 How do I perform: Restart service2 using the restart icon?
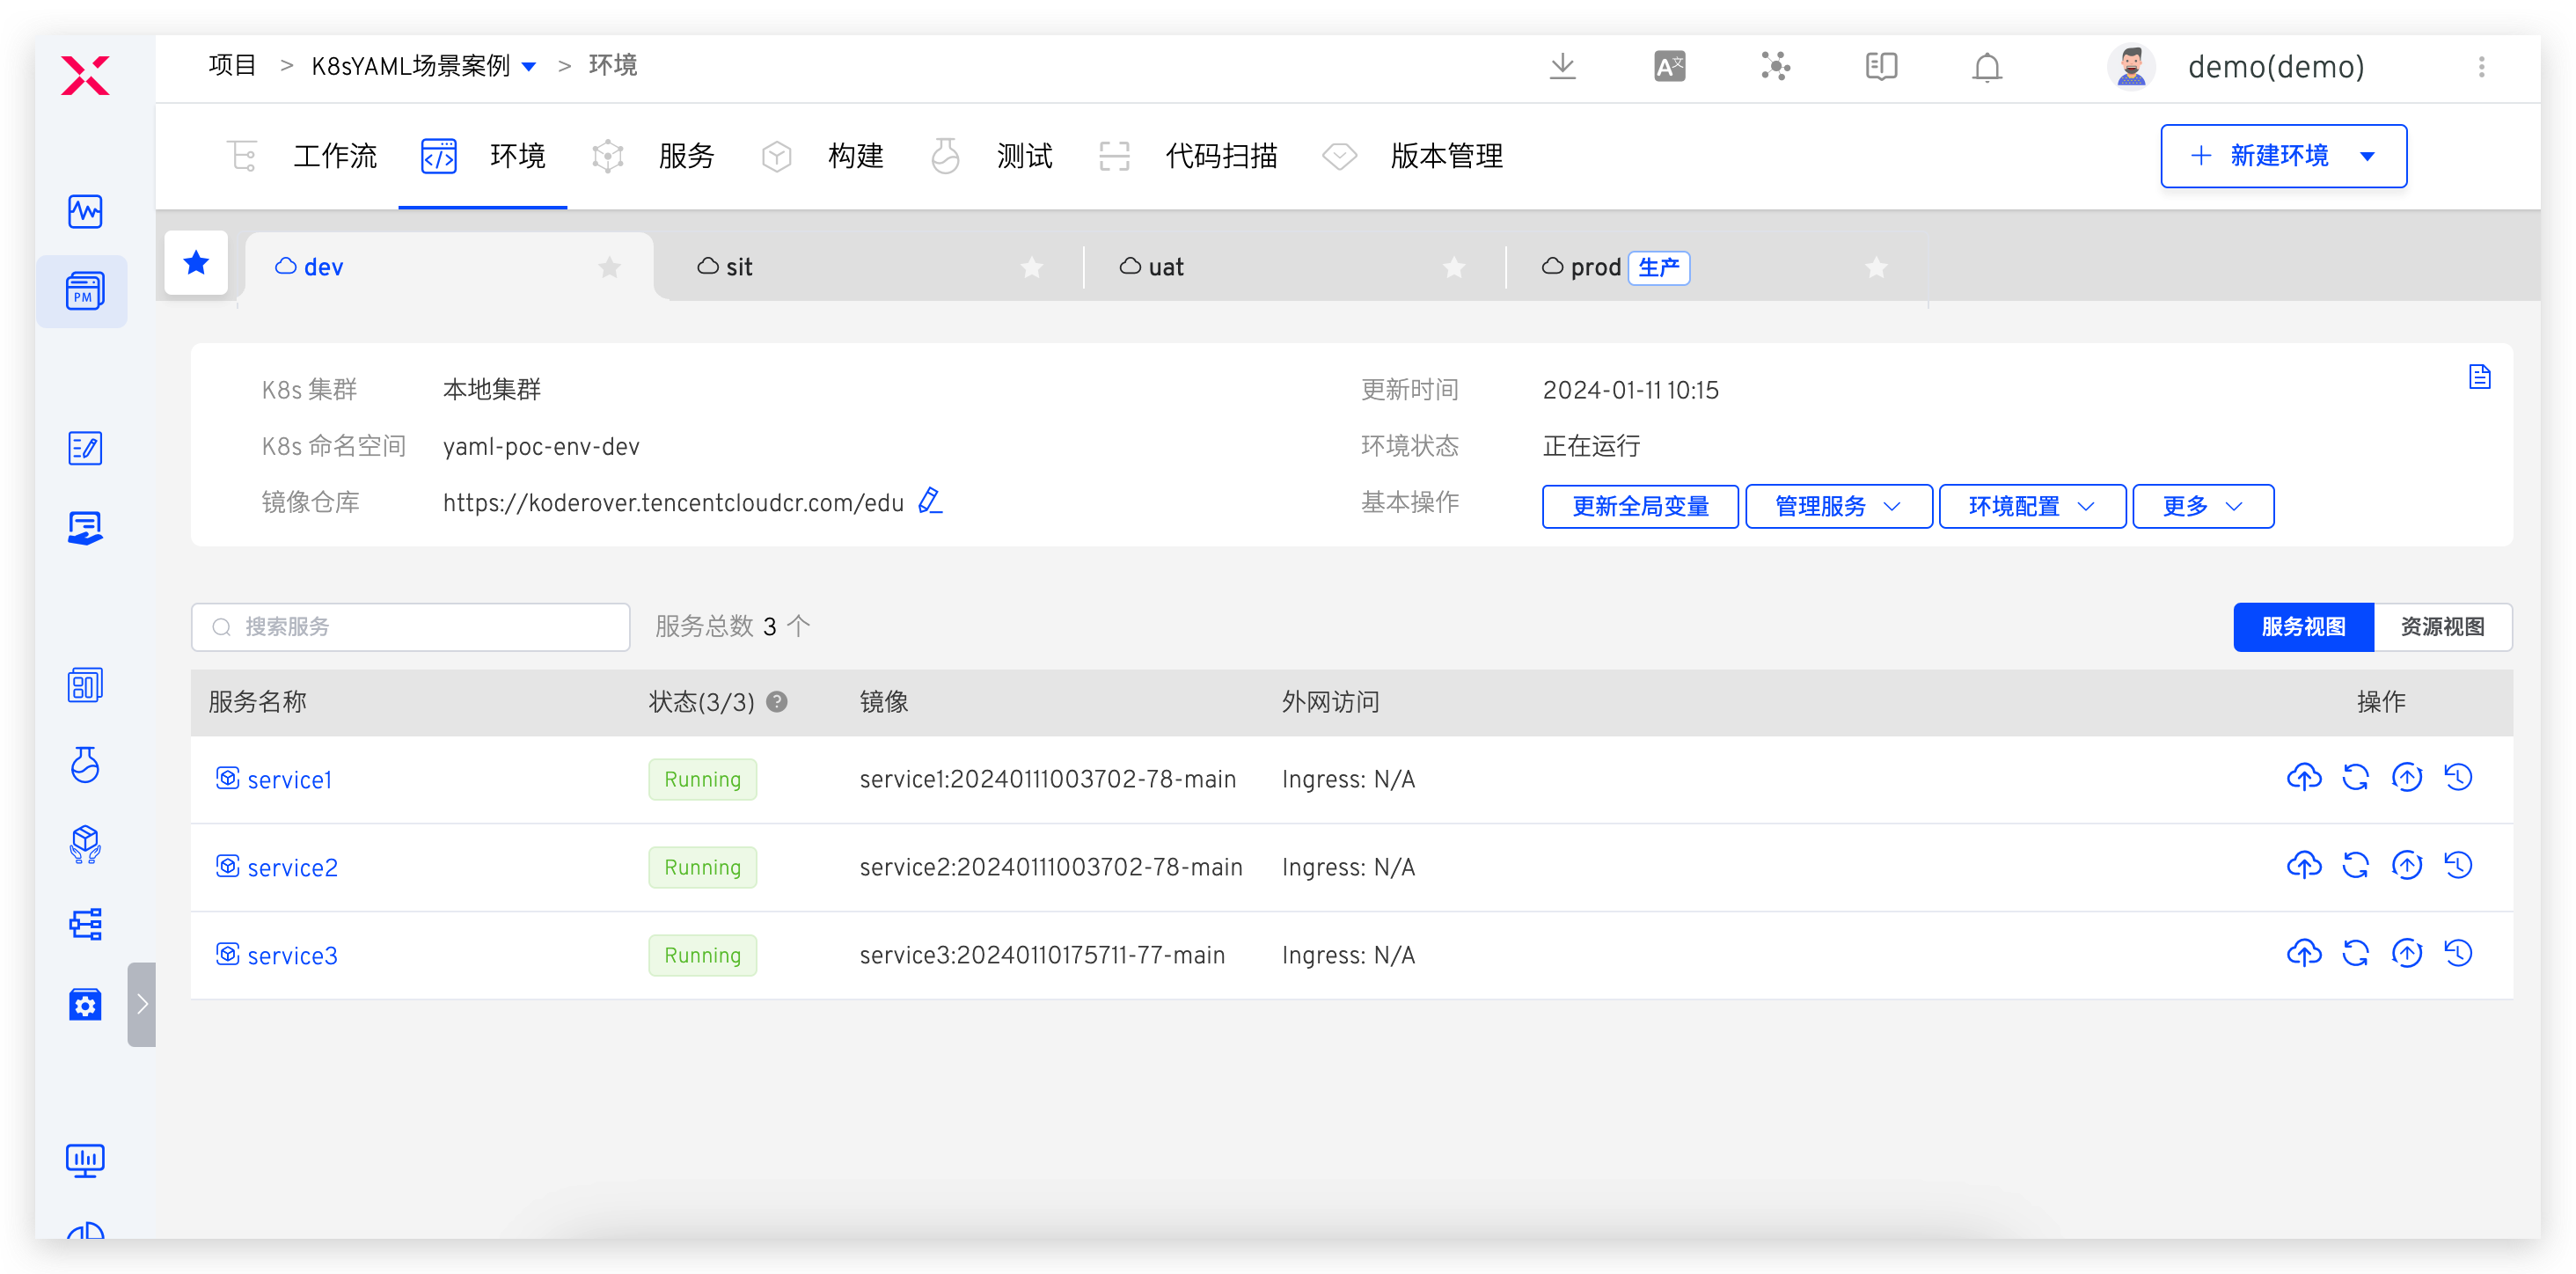(2356, 866)
